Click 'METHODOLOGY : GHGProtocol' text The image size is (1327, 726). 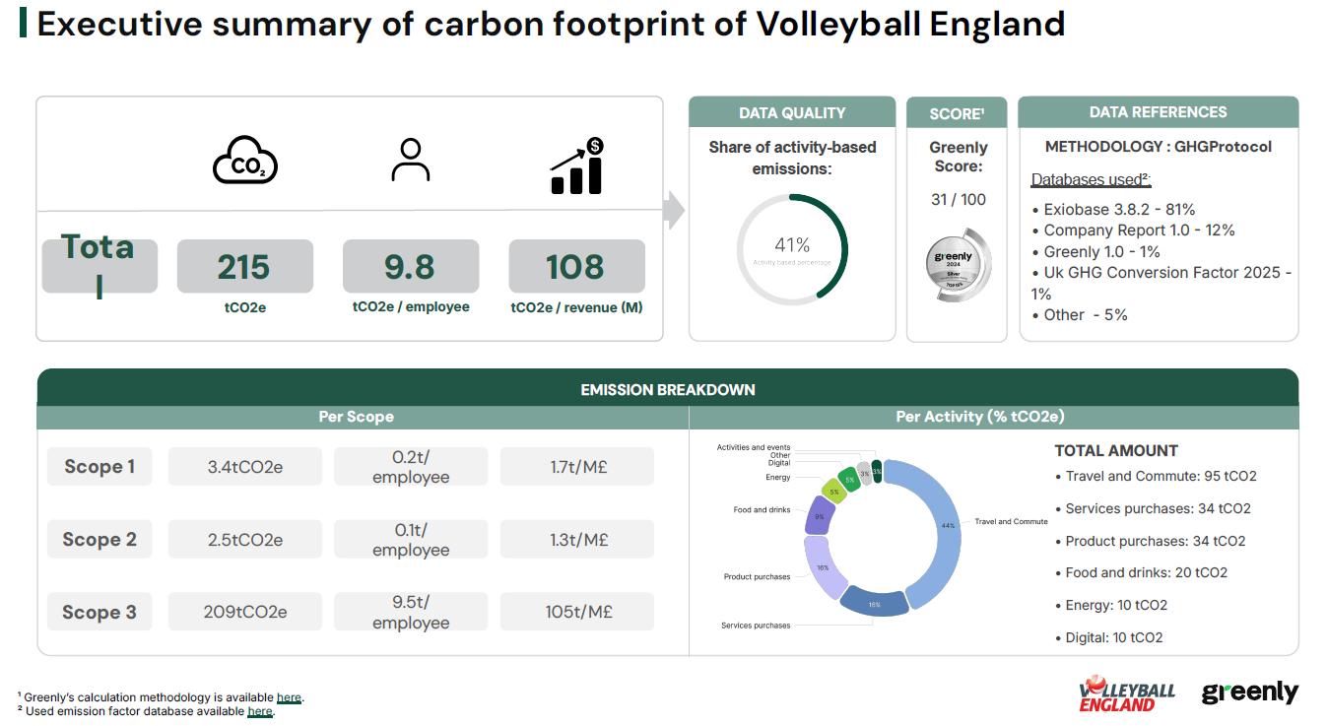point(1159,147)
